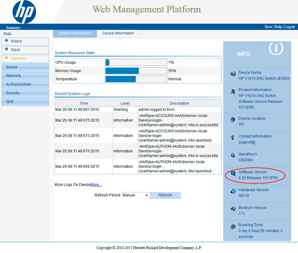Click the Time column header
This screenshot has width=298, height=253.
click(x=84, y=103)
